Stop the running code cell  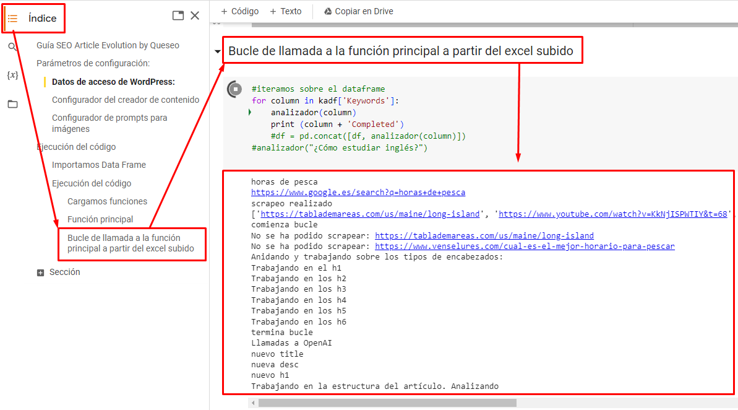click(235, 89)
